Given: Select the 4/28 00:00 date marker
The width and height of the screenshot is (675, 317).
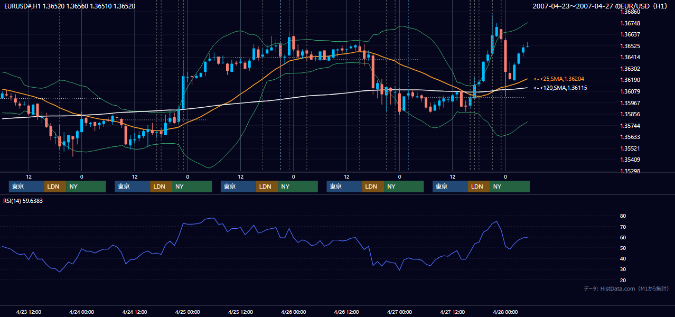Looking at the screenshot, I should pyautogui.click(x=505, y=312).
